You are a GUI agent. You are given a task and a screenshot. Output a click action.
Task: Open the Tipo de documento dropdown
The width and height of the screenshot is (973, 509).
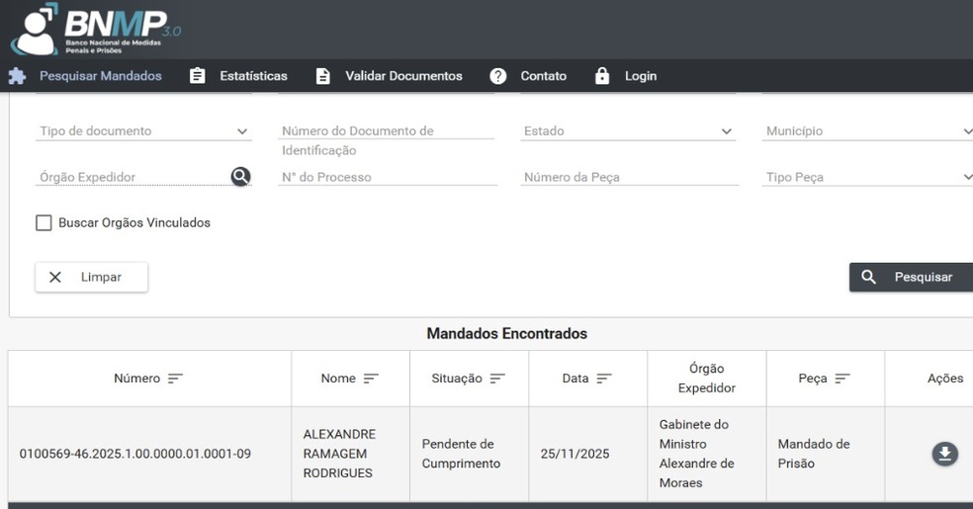tap(144, 131)
